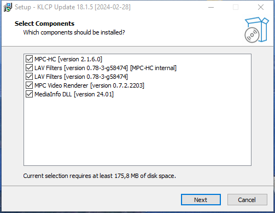The image size is (275, 213).
Task: Uncheck the MediaInfo DLL checkbox
Action: pyautogui.click(x=29, y=94)
